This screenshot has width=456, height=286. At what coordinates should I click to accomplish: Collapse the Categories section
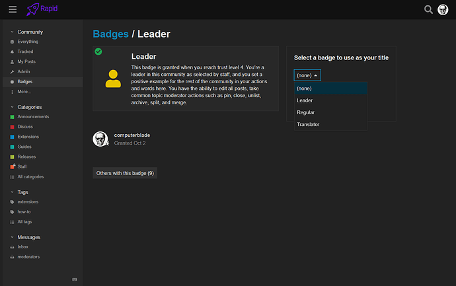tap(12, 107)
